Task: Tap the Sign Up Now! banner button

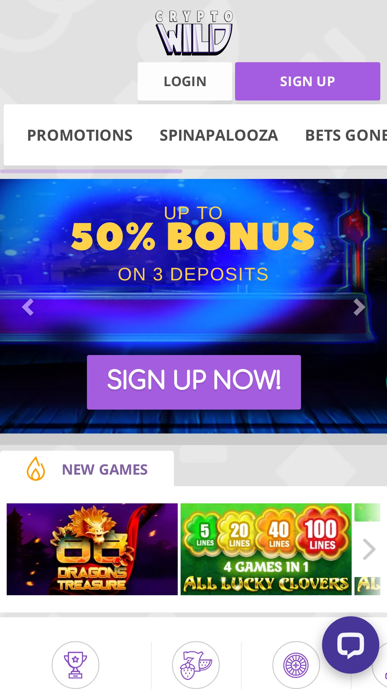Action: 194,382
